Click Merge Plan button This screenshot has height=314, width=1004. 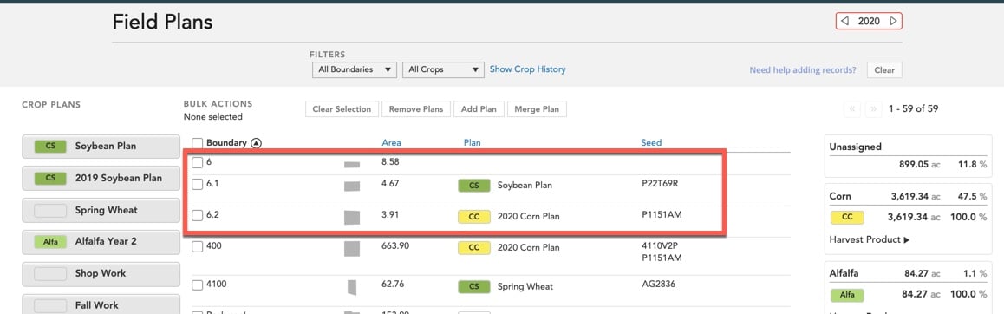(x=537, y=109)
